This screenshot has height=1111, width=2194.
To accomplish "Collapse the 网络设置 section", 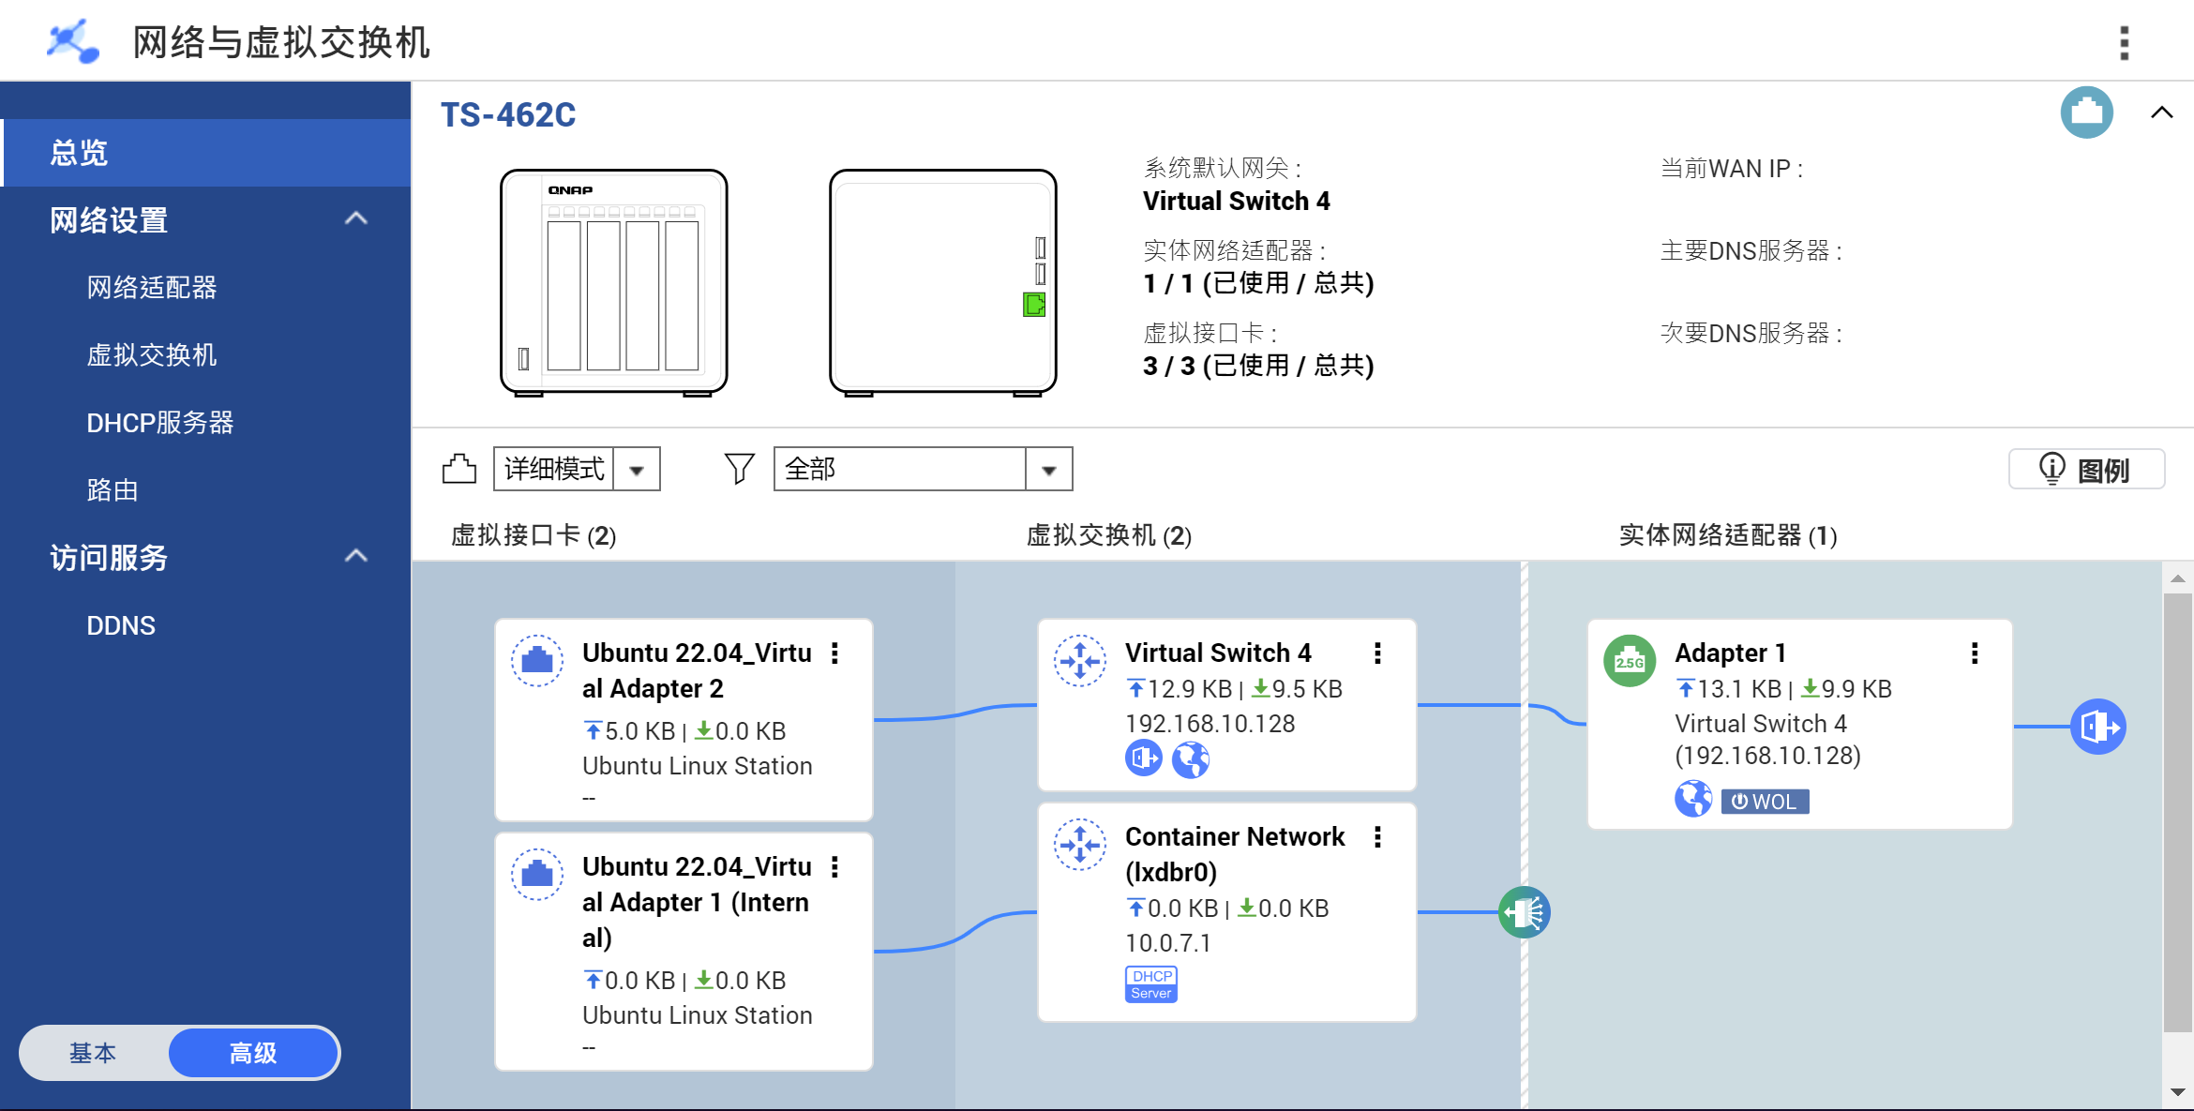I will [355, 219].
